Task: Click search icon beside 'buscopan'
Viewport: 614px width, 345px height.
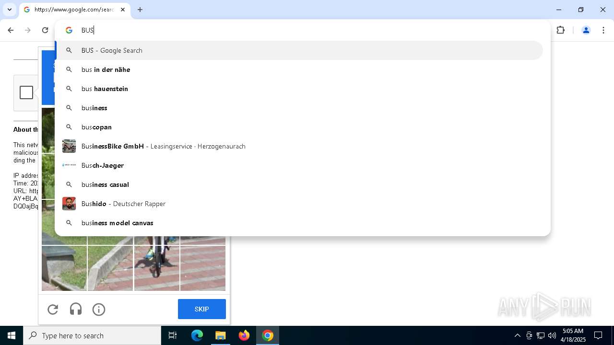Action: tap(69, 127)
